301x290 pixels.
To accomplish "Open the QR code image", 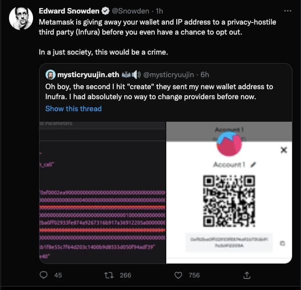I will (229, 200).
